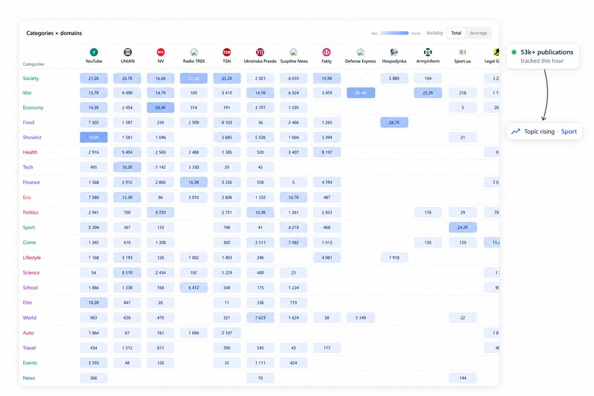The height and width of the screenshot is (396, 594).
Task: Open the Food category
Action: coord(28,122)
